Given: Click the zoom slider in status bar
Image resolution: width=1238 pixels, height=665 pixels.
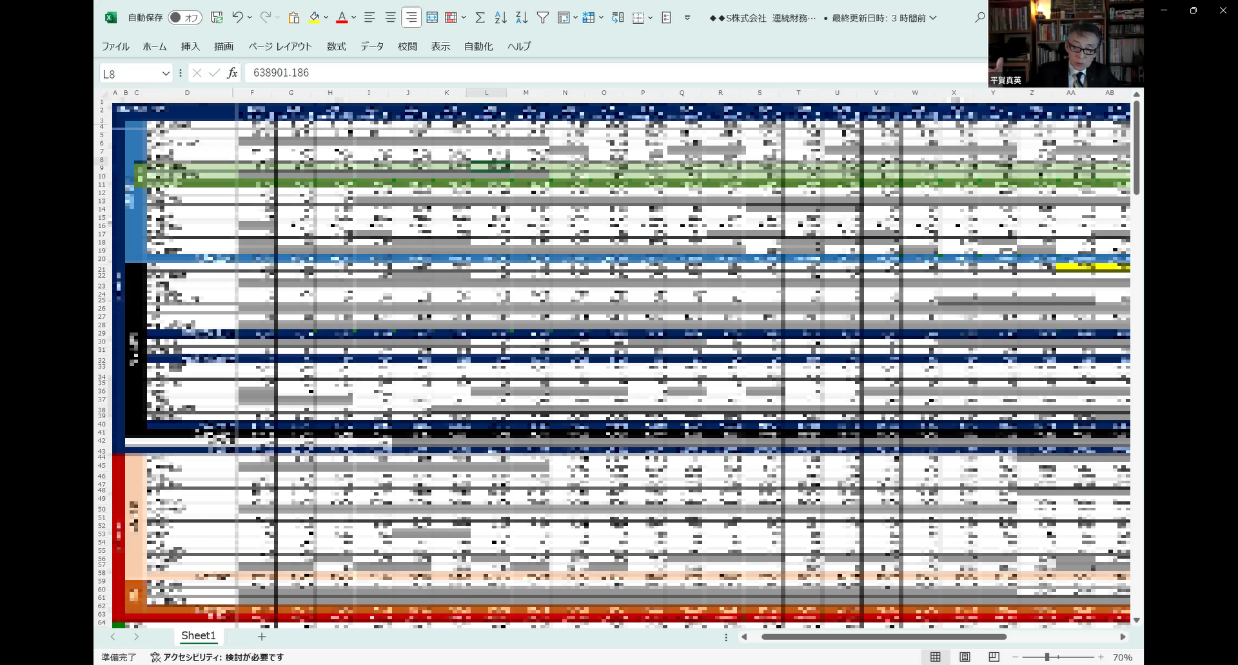Looking at the screenshot, I should pos(1047,657).
